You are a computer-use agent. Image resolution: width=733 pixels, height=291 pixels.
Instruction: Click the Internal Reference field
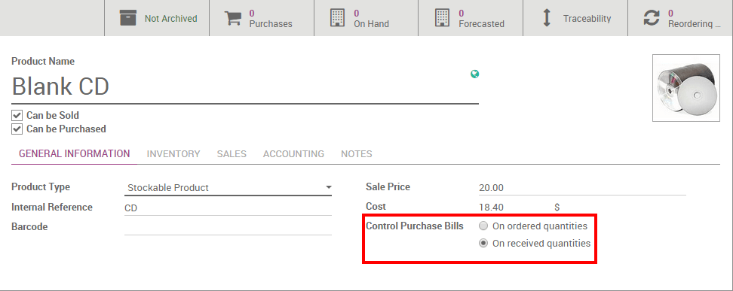click(228, 208)
